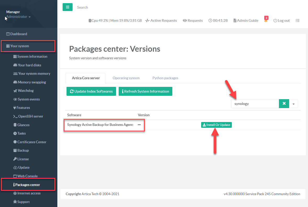Clear the search filter with X button
Viewport: 308px width, 207px height.
pos(284,104)
